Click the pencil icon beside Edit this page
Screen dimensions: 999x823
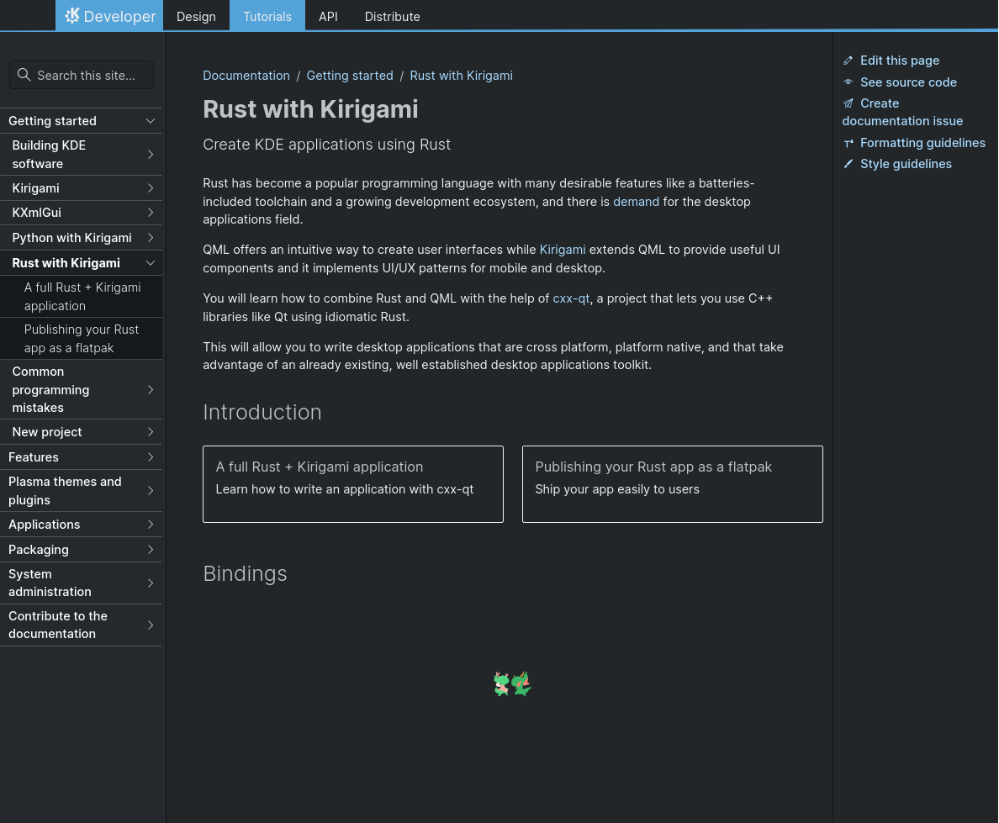point(848,61)
